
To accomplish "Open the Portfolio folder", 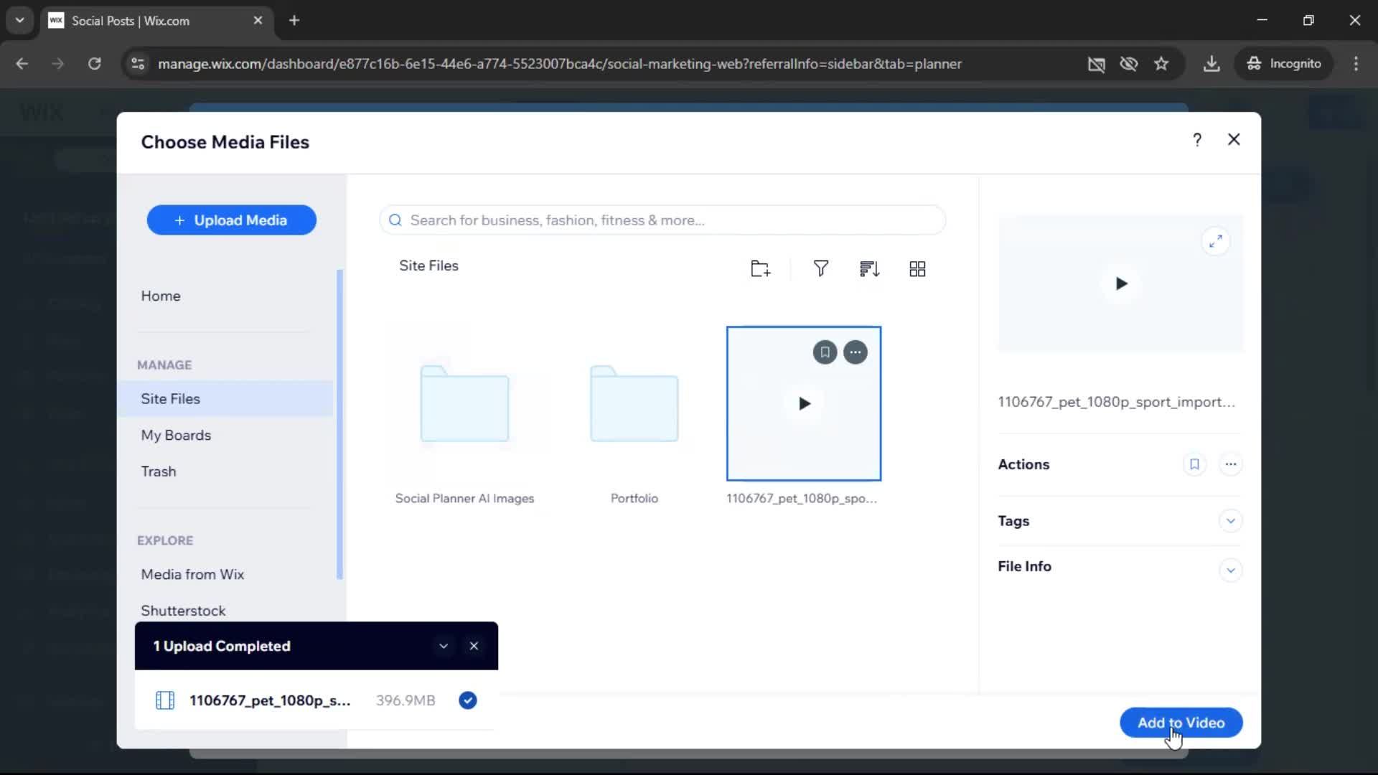I will [634, 403].
